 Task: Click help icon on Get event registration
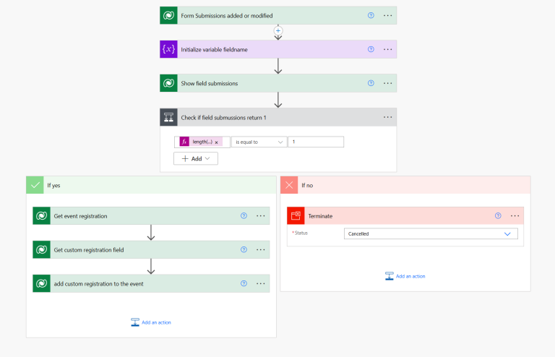tap(244, 215)
